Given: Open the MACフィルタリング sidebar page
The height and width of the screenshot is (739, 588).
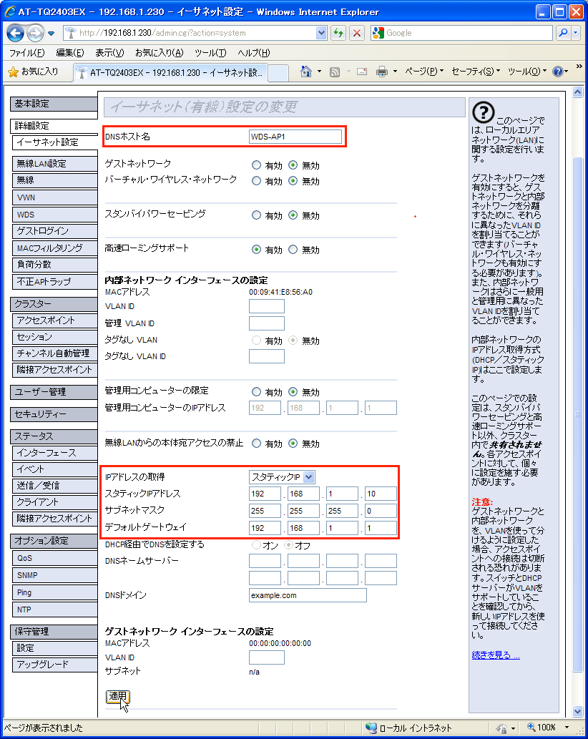Looking at the screenshot, I should pyautogui.click(x=54, y=248).
